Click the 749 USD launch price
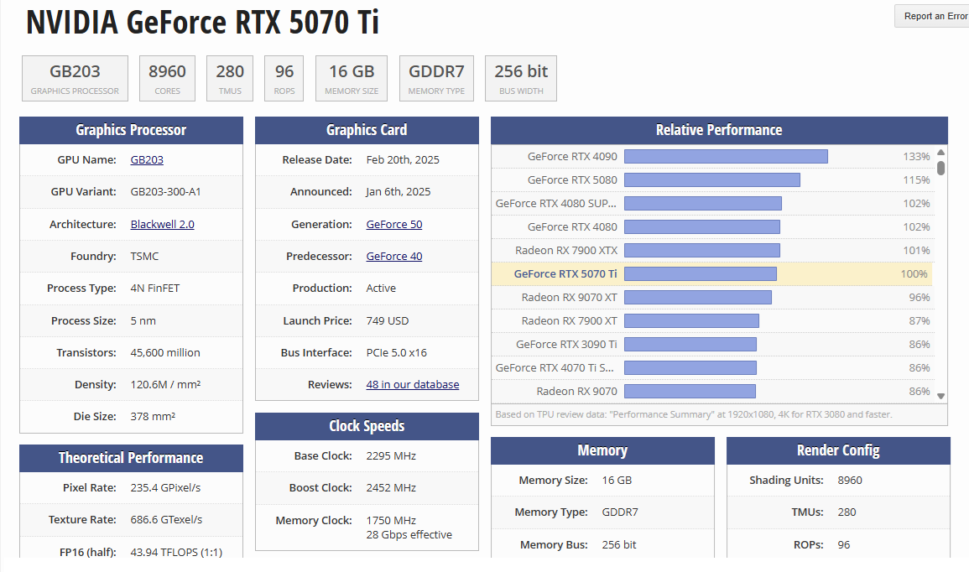 coord(388,320)
